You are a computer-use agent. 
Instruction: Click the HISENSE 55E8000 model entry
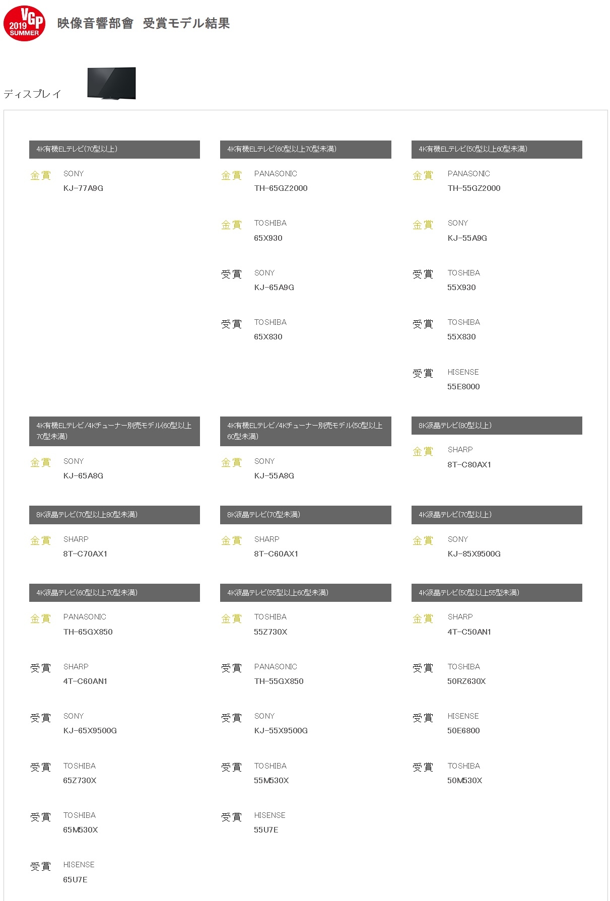pos(463,387)
